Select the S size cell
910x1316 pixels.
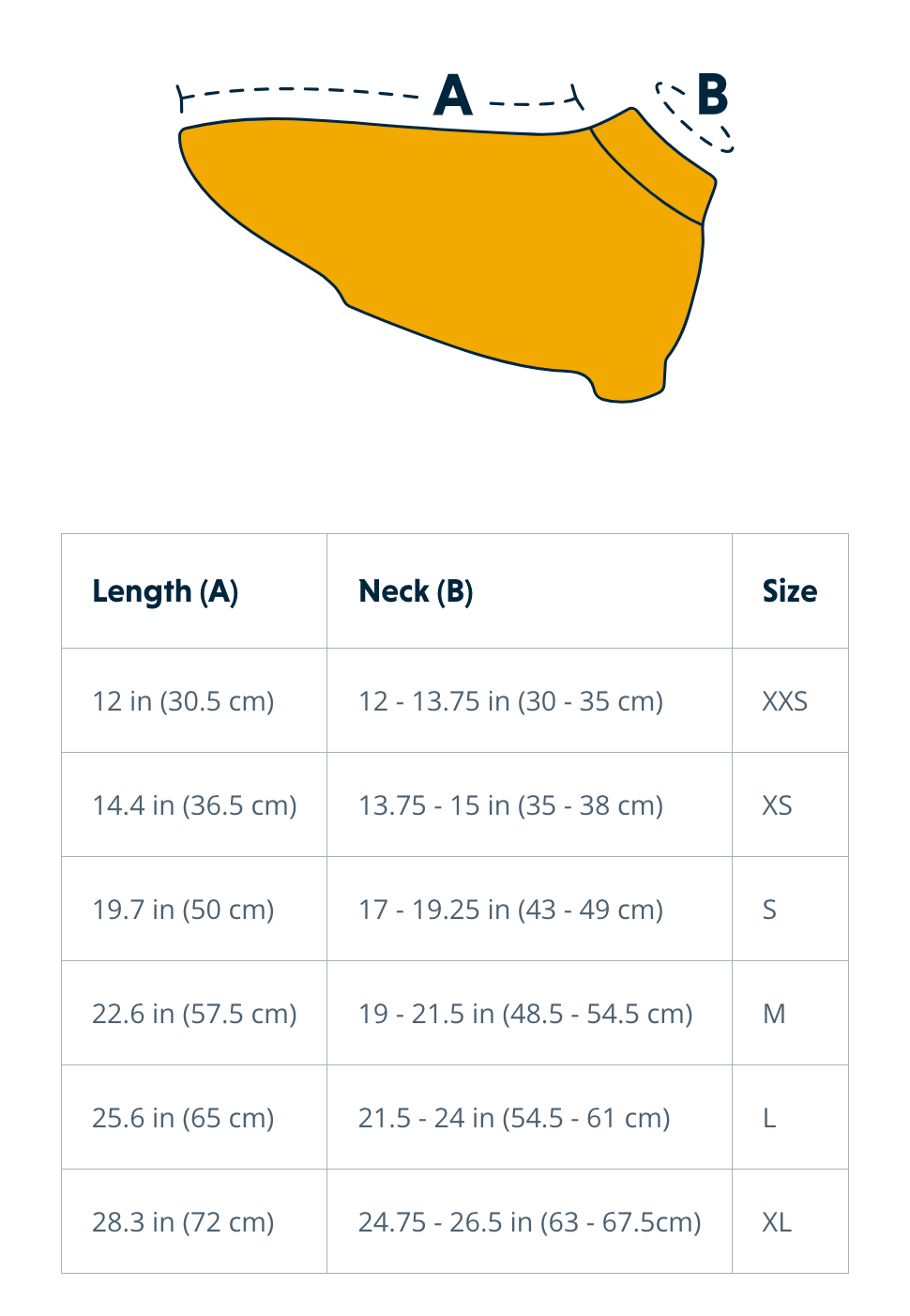[769, 910]
